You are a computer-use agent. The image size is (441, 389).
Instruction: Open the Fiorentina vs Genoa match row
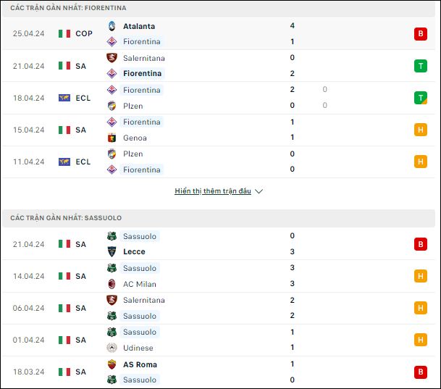(x=218, y=130)
